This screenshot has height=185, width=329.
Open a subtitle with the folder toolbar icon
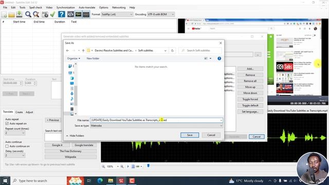[11, 14]
